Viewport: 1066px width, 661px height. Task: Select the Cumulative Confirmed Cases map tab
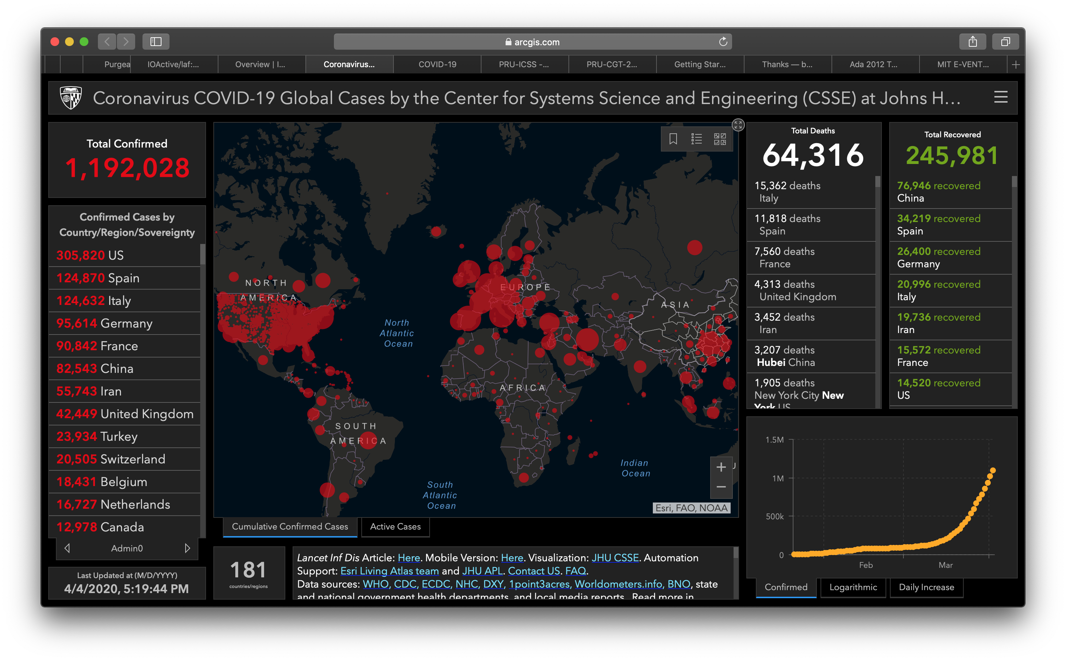tap(290, 527)
